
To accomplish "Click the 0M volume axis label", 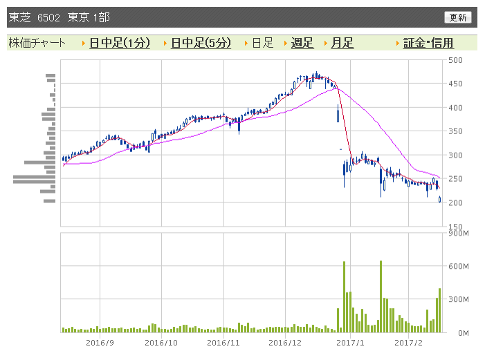I will pyautogui.click(x=464, y=333).
